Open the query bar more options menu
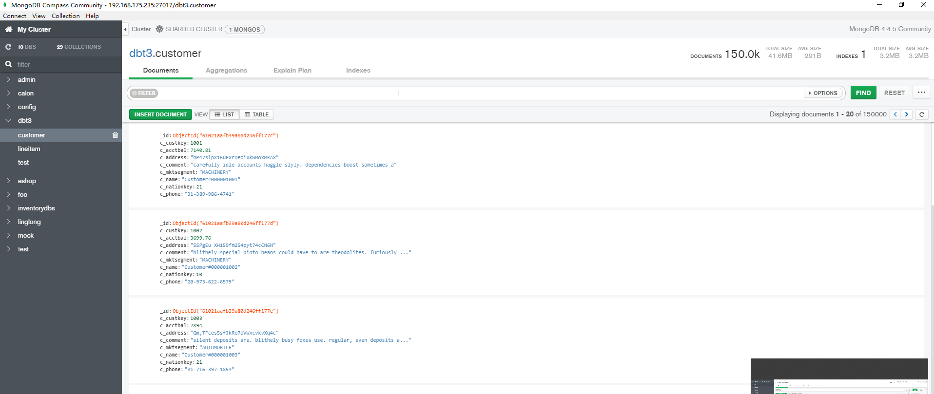Image resolution: width=934 pixels, height=394 pixels. (921, 93)
